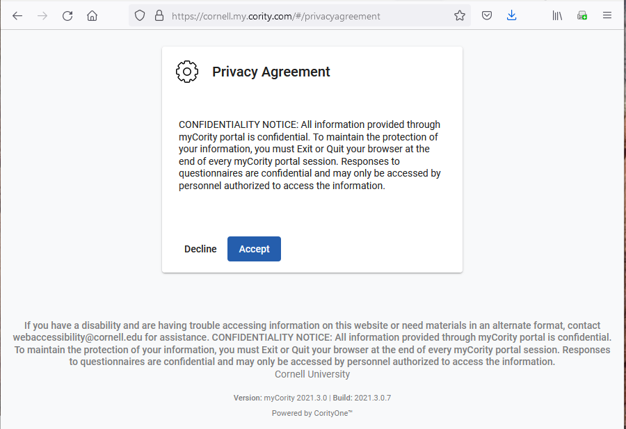This screenshot has width=626, height=429.
Task: Click the gear icon beside Privacy Agreement
Action: 187,72
